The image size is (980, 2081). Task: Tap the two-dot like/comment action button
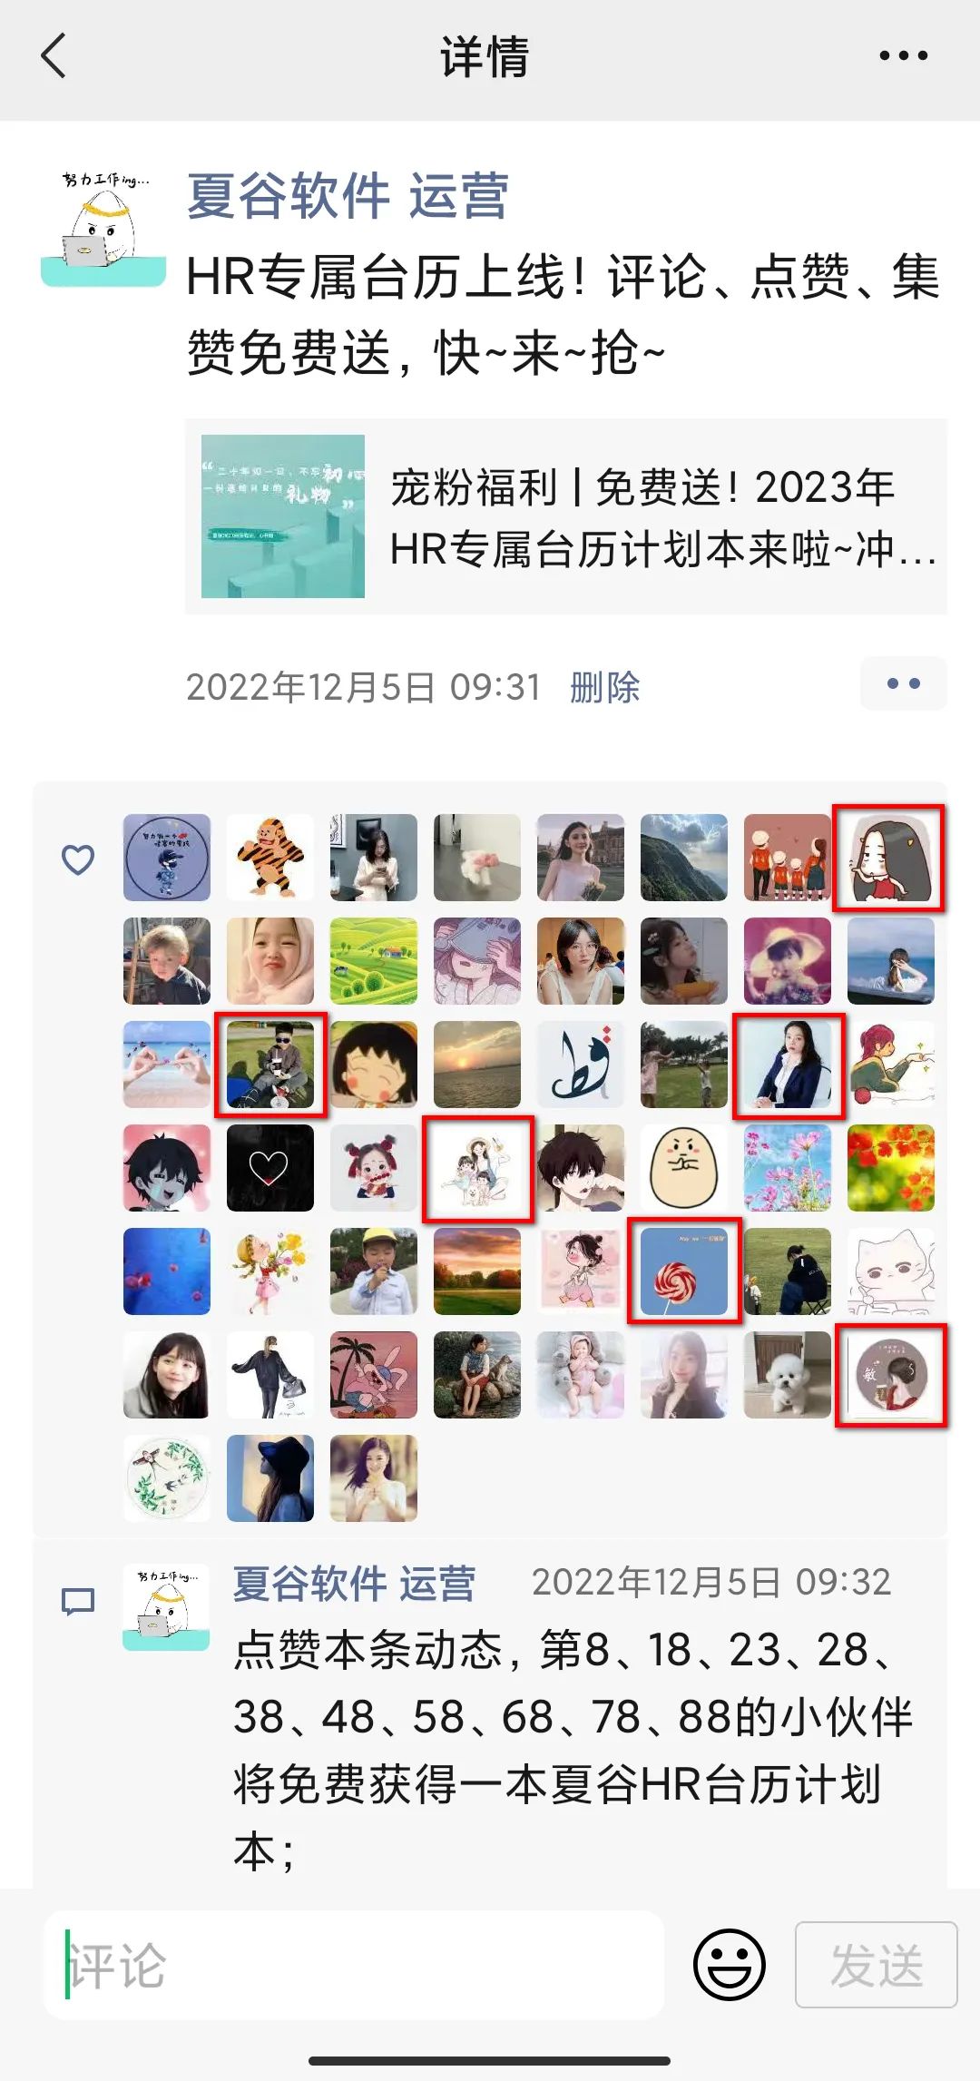click(x=903, y=683)
